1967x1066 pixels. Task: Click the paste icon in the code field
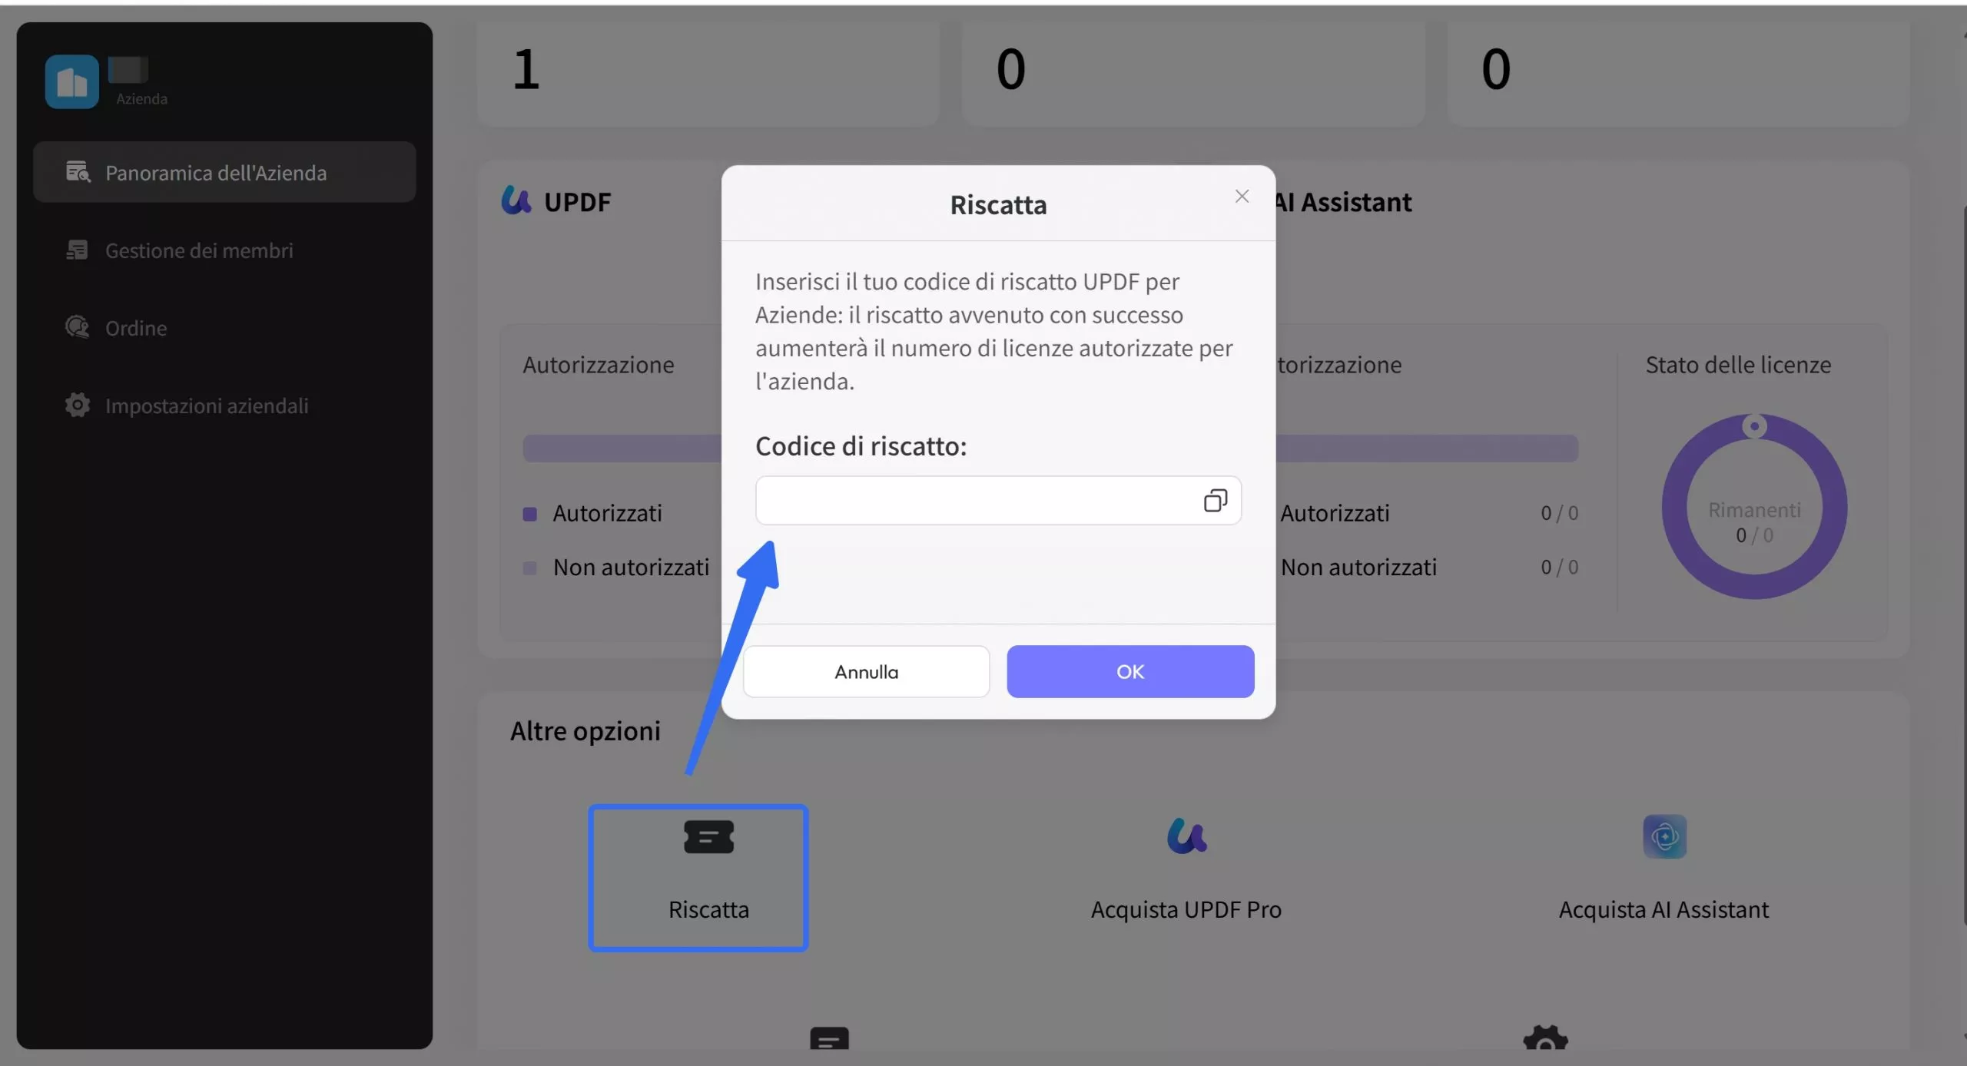1215,501
